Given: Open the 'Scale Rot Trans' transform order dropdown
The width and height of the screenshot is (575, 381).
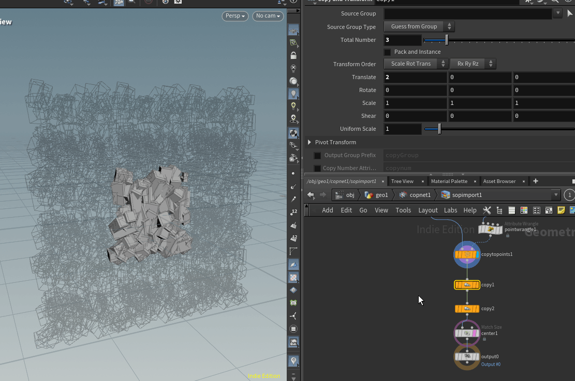Looking at the screenshot, I should 416,64.
